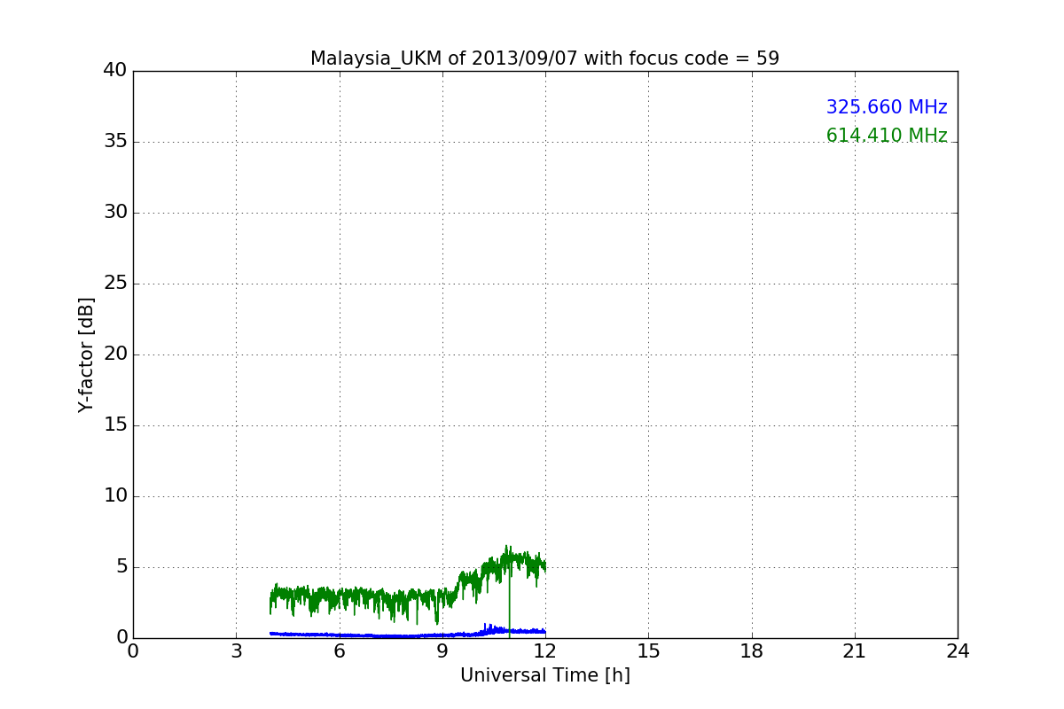Click the x-axis tick label 9

[x=442, y=651]
